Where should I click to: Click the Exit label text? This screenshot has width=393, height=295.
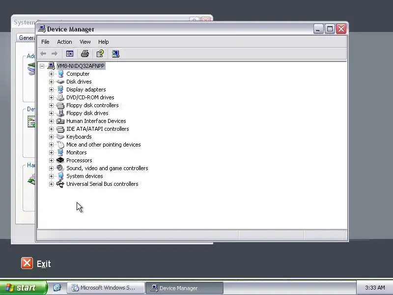[44, 264]
